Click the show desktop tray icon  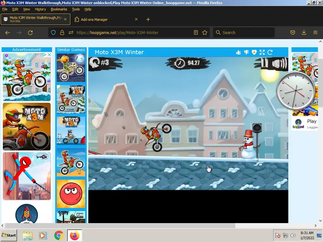tap(319, 235)
